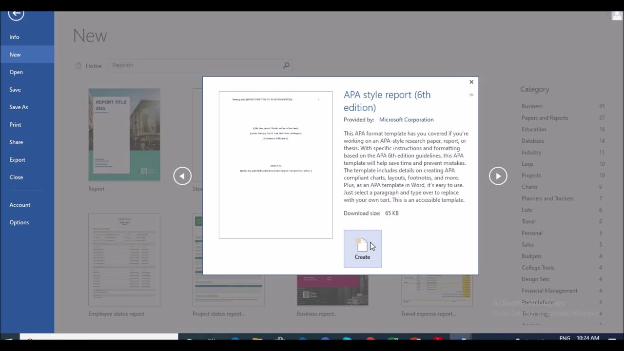This screenshot has width=624, height=351.
Task: Click the Microsoft Corporation provider link
Action: [x=406, y=119]
